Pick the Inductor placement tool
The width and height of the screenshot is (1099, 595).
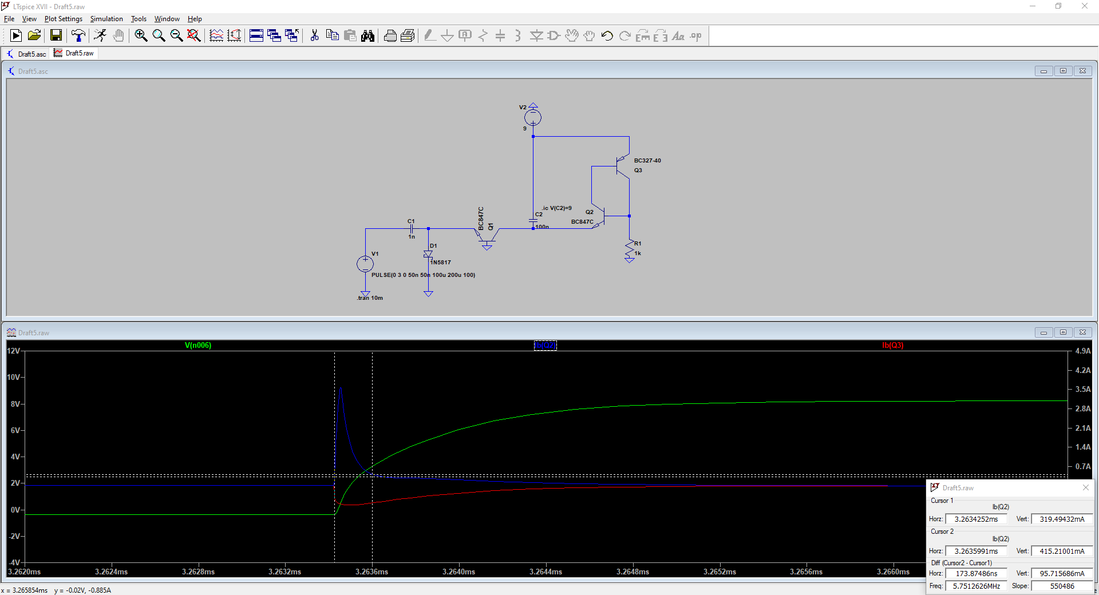click(x=518, y=35)
